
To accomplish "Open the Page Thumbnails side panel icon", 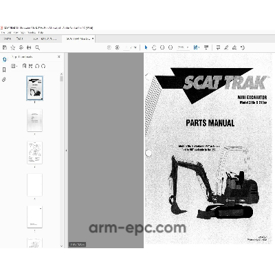I will [x=4, y=60].
